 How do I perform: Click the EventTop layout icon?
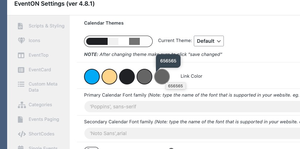(x=21, y=55)
